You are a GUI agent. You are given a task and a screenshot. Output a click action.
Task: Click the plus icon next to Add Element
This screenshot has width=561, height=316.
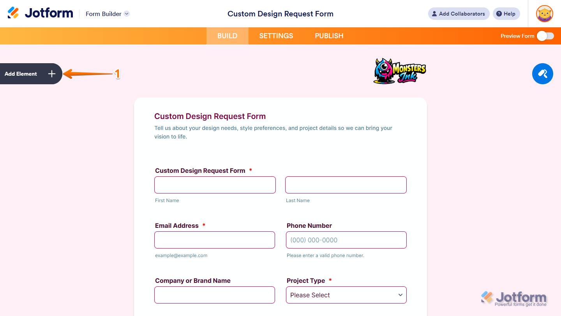click(x=51, y=74)
